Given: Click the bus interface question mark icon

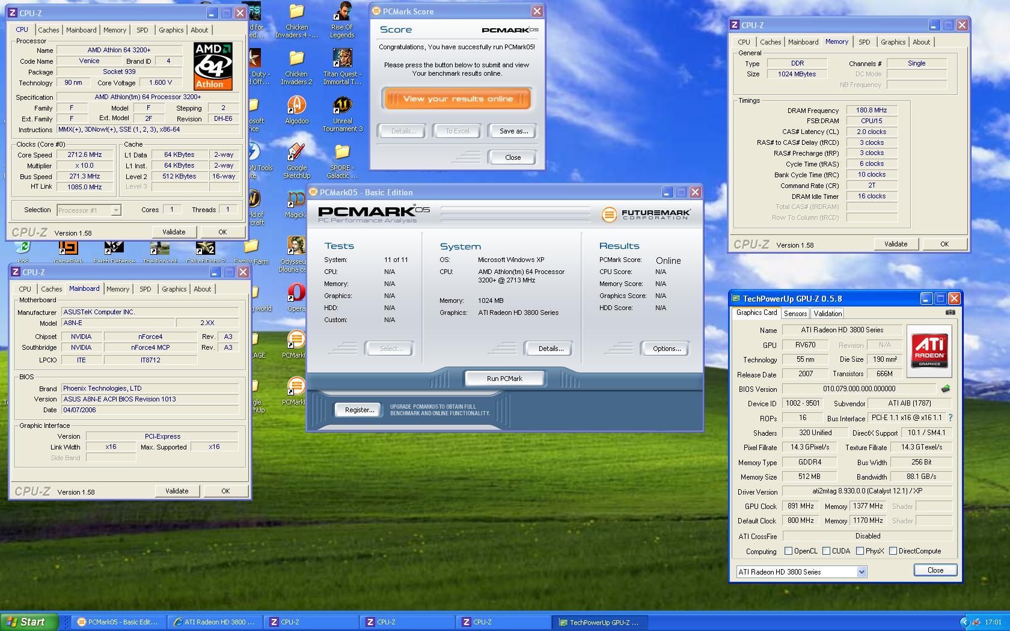Looking at the screenshot, I should (x=950, y=418).
